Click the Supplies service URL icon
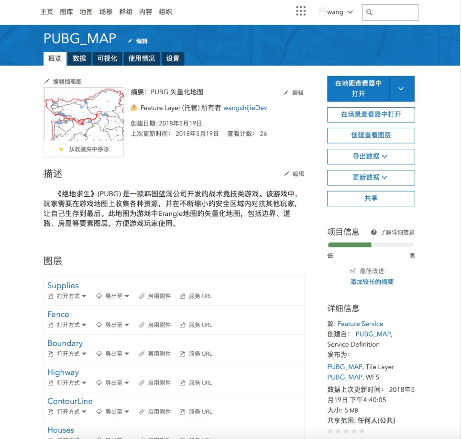This screenshot has width=461, height=439. tap(182, 296)
